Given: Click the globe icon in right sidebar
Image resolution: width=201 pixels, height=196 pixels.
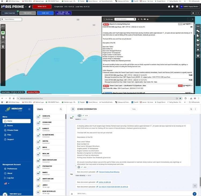Looking at the screenshot, I should (198, 56).
